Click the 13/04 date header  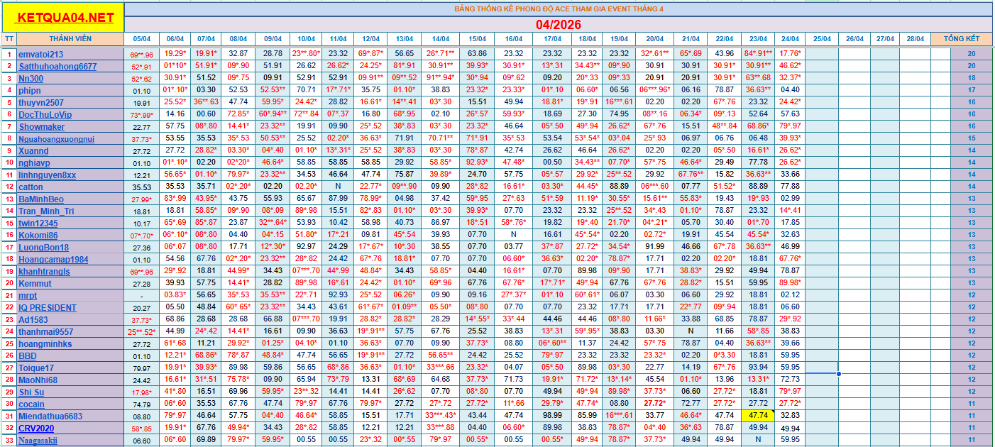pos(405,39)
